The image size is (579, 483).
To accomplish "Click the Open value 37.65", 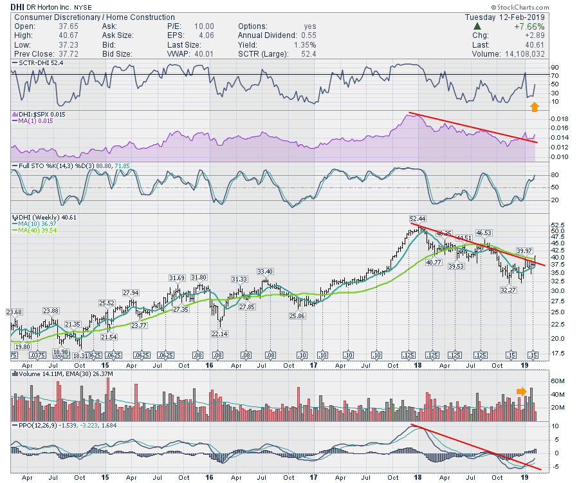I will [x=68, y=26].
